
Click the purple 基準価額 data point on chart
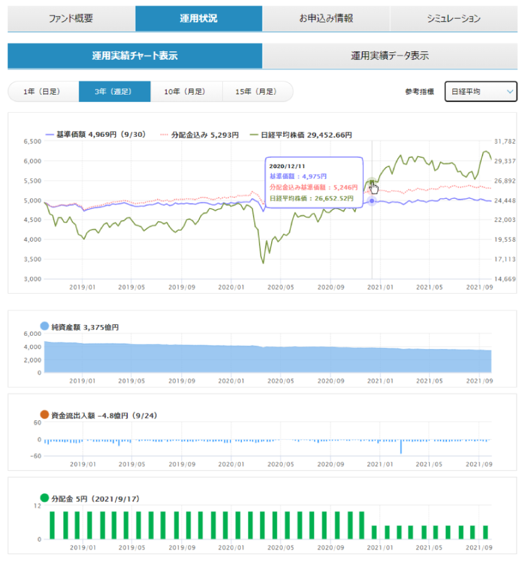372,201
